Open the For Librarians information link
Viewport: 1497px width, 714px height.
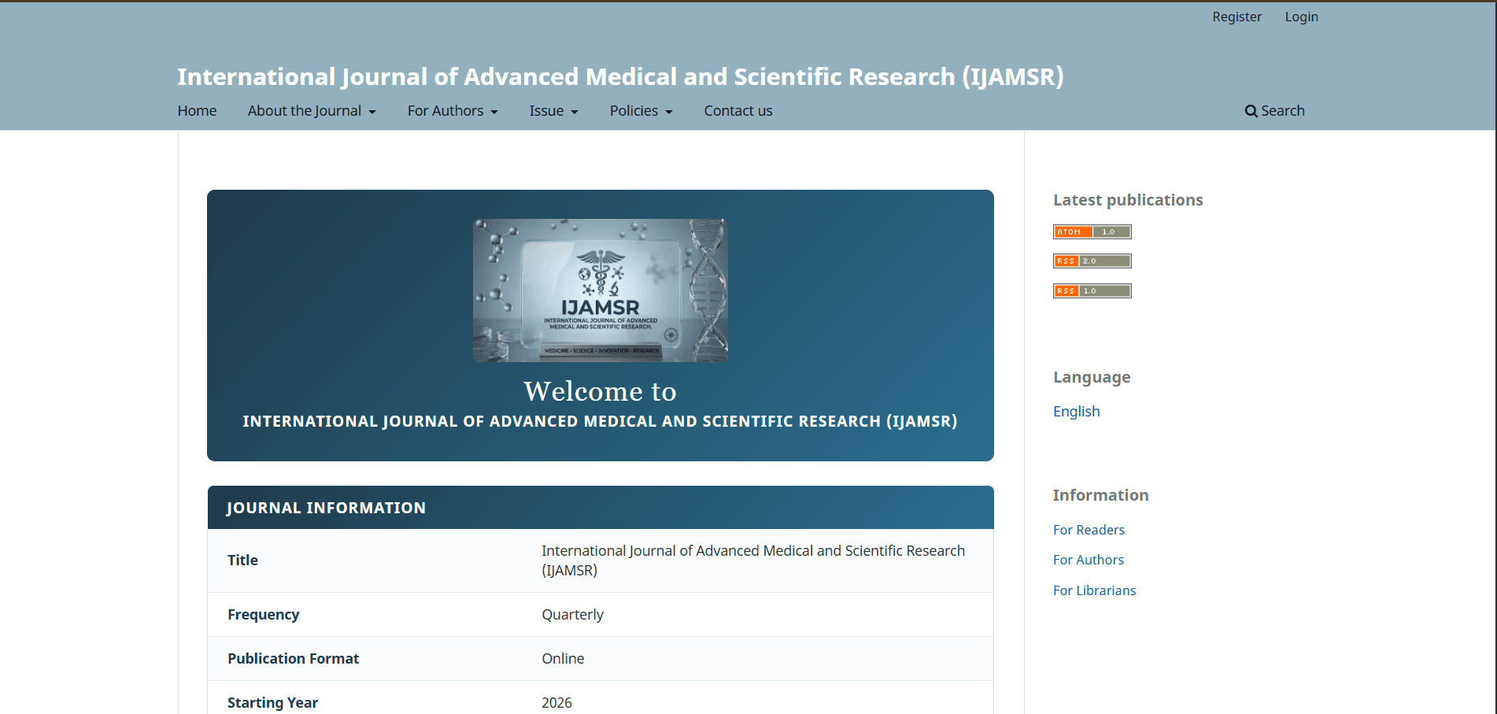pos(1094,590)
